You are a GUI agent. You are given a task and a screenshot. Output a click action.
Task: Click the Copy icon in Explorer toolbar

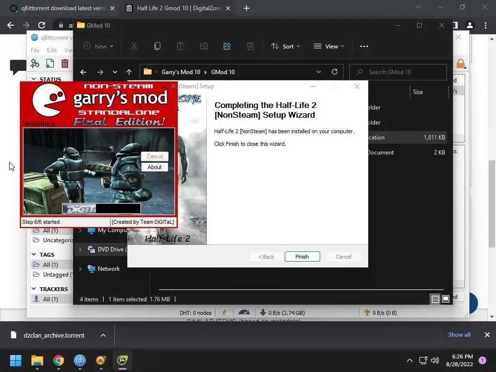click(x=157, y=46)
